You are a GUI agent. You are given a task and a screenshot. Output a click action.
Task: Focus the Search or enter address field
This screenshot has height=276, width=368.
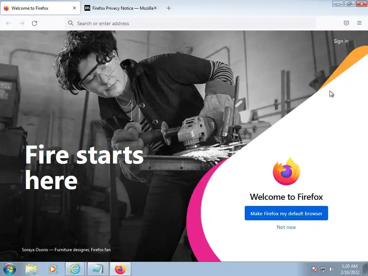[190, 23]
